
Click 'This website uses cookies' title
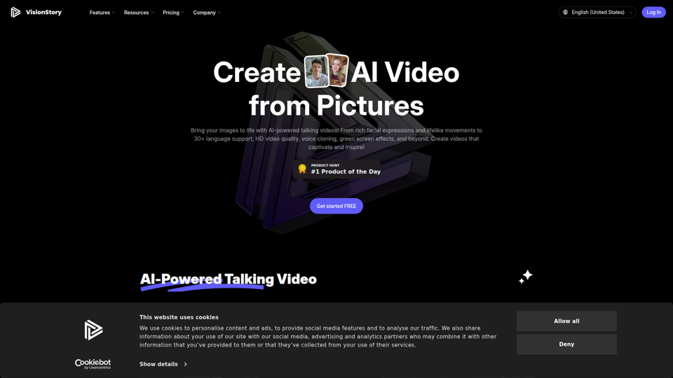(x=179, y=317)
